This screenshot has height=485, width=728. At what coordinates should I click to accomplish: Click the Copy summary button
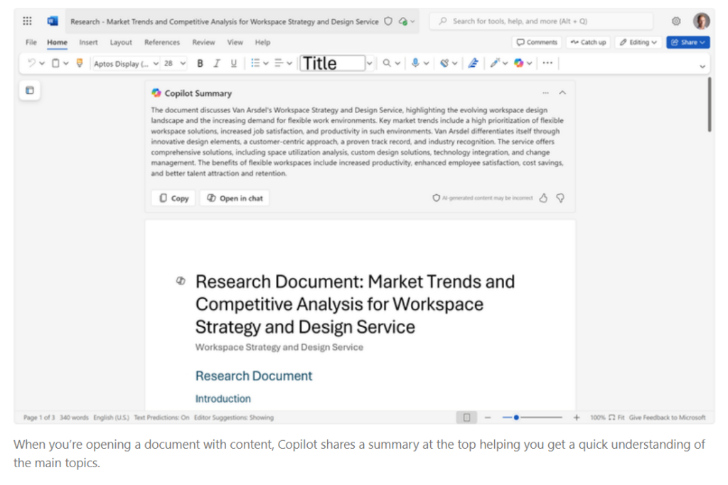[174, 198]
